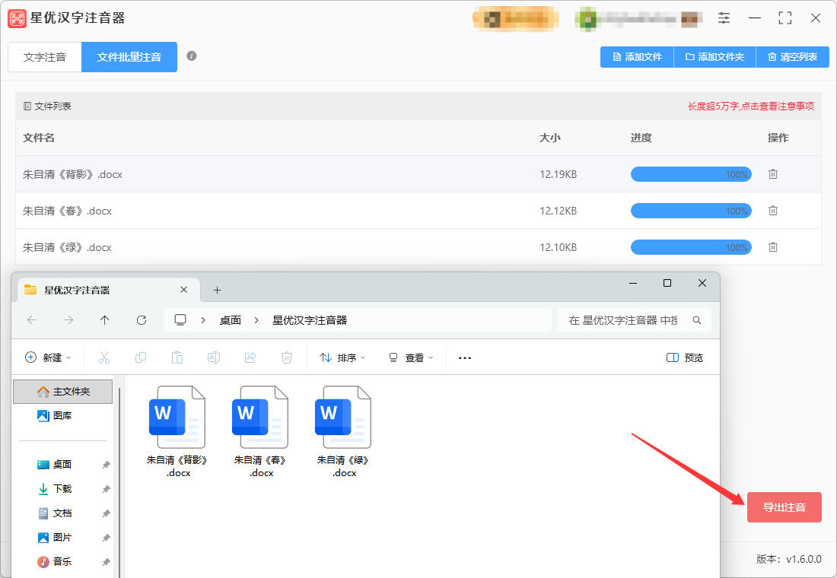Screen dimensions: 837x578
Task: Click the info icon beside 文件批量注音 tab
Action: coord(192,56)
